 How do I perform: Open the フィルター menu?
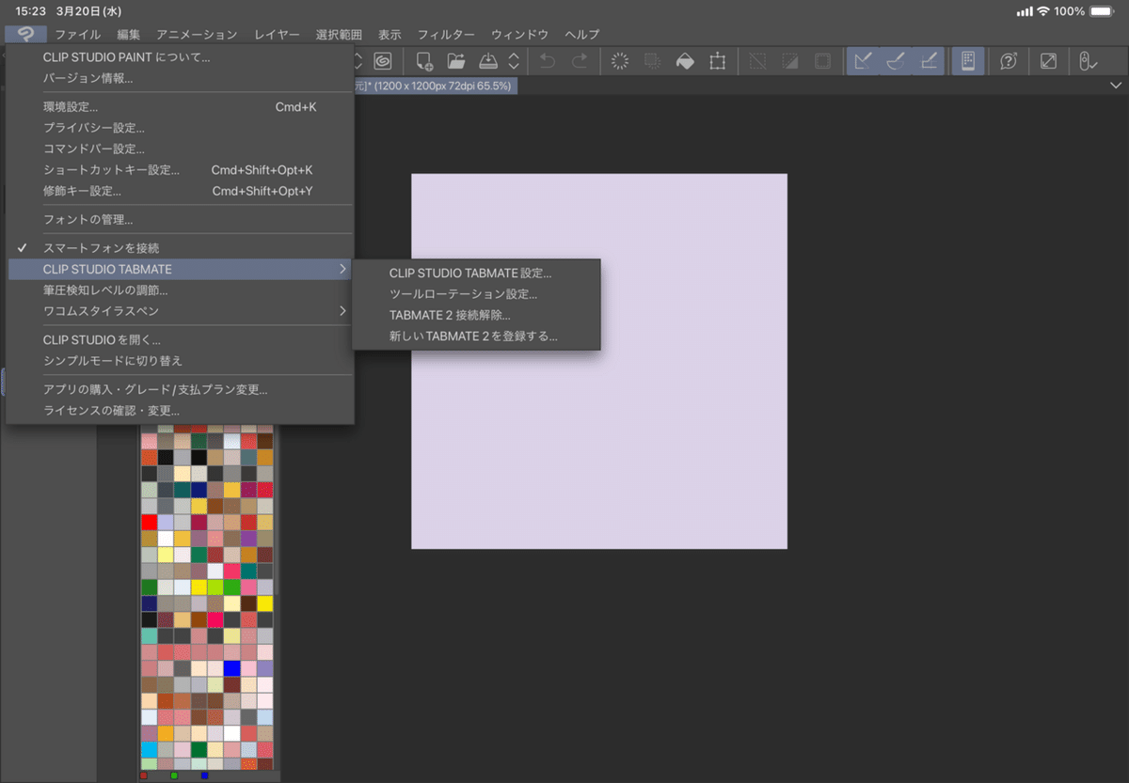tap(445, 35)
